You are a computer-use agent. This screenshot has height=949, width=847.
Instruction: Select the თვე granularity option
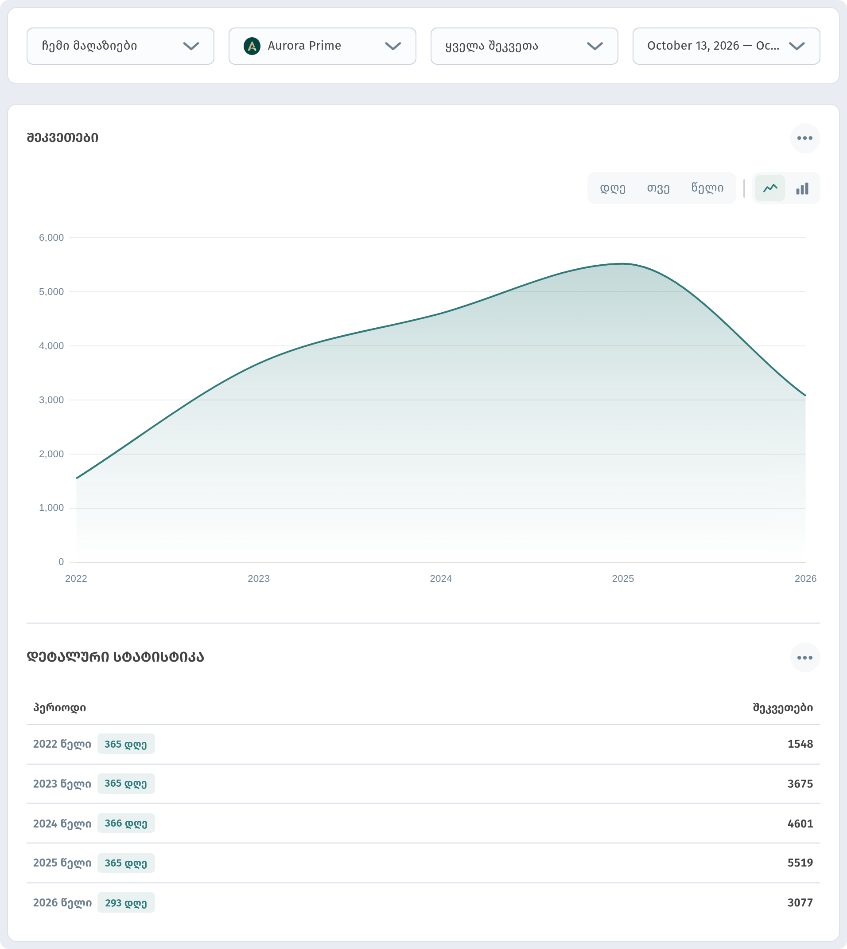click(x=658, y=188)
